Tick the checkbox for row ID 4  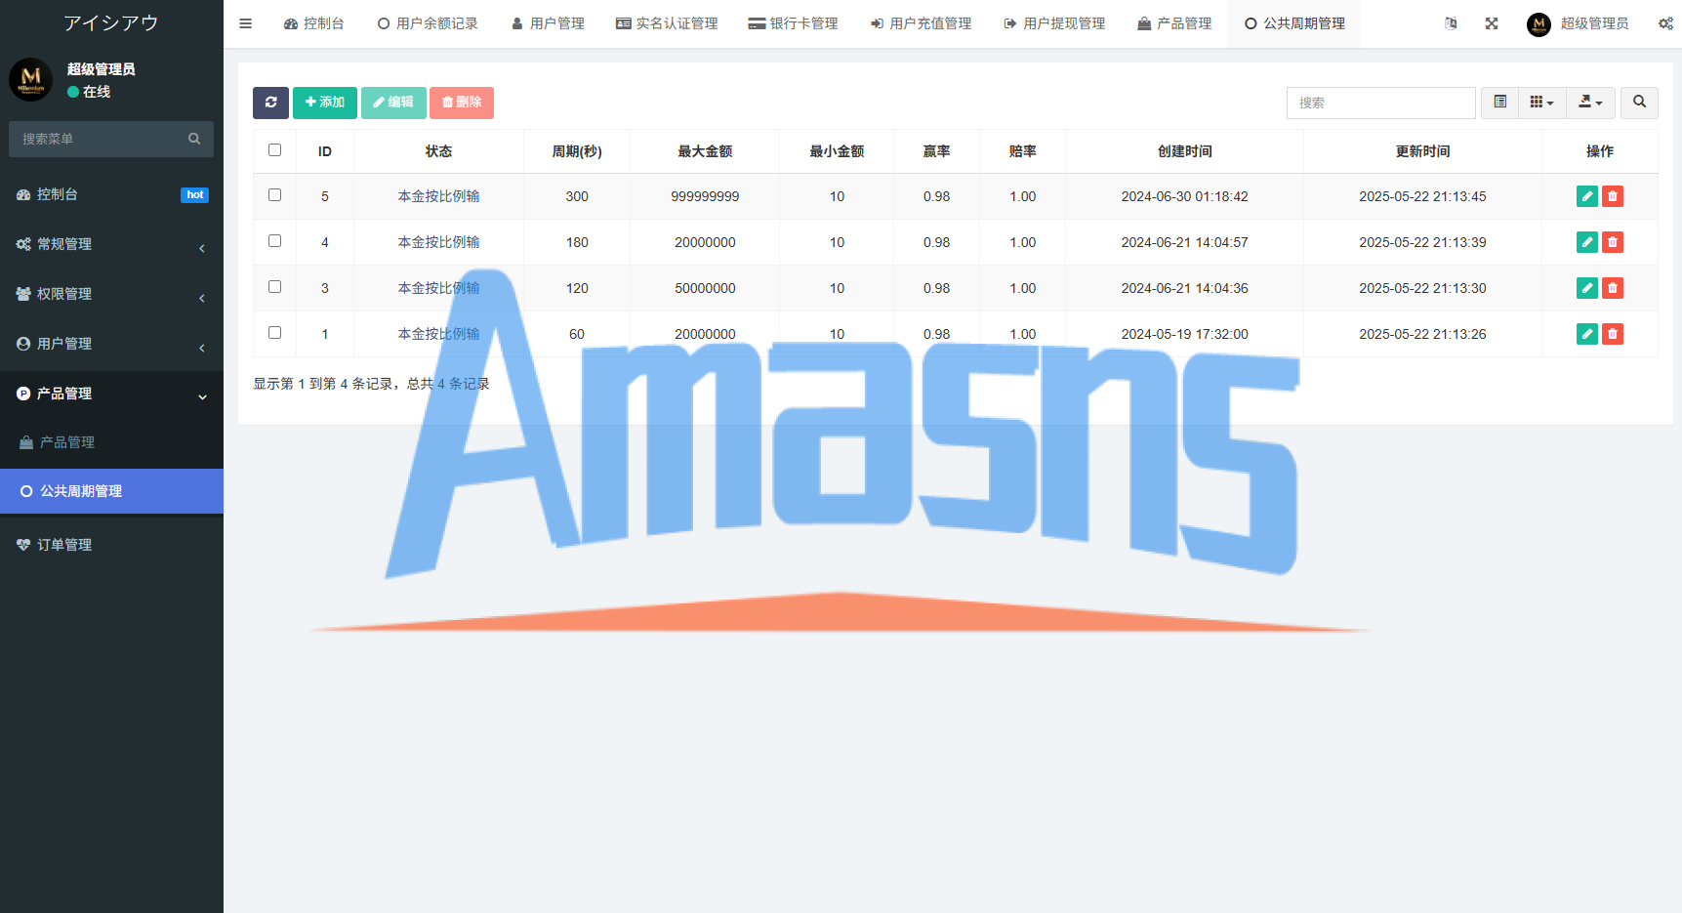point(274,241)
